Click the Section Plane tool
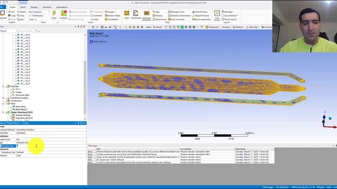The height and width of the screenshot is (189, 337). tap(112, 16)
